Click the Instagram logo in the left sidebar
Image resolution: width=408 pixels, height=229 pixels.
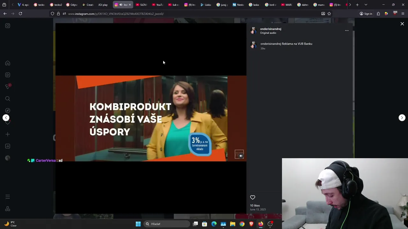click(8, 26)
